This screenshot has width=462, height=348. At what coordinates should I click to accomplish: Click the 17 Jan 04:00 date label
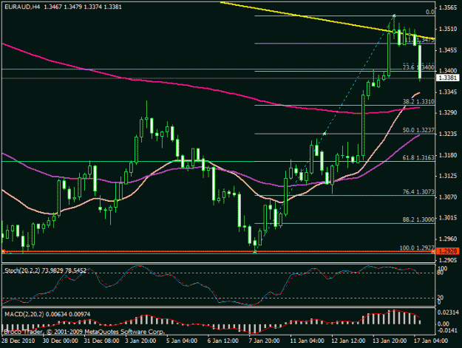(x=431, y=341)
